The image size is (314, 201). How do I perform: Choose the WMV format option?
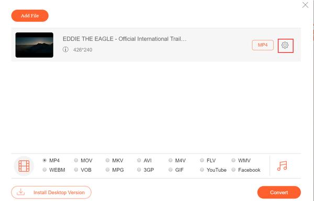click(x=233, y=160)
